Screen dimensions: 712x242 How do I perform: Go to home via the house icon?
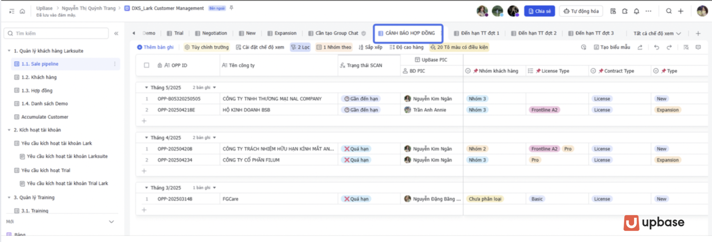pos(23,11)
